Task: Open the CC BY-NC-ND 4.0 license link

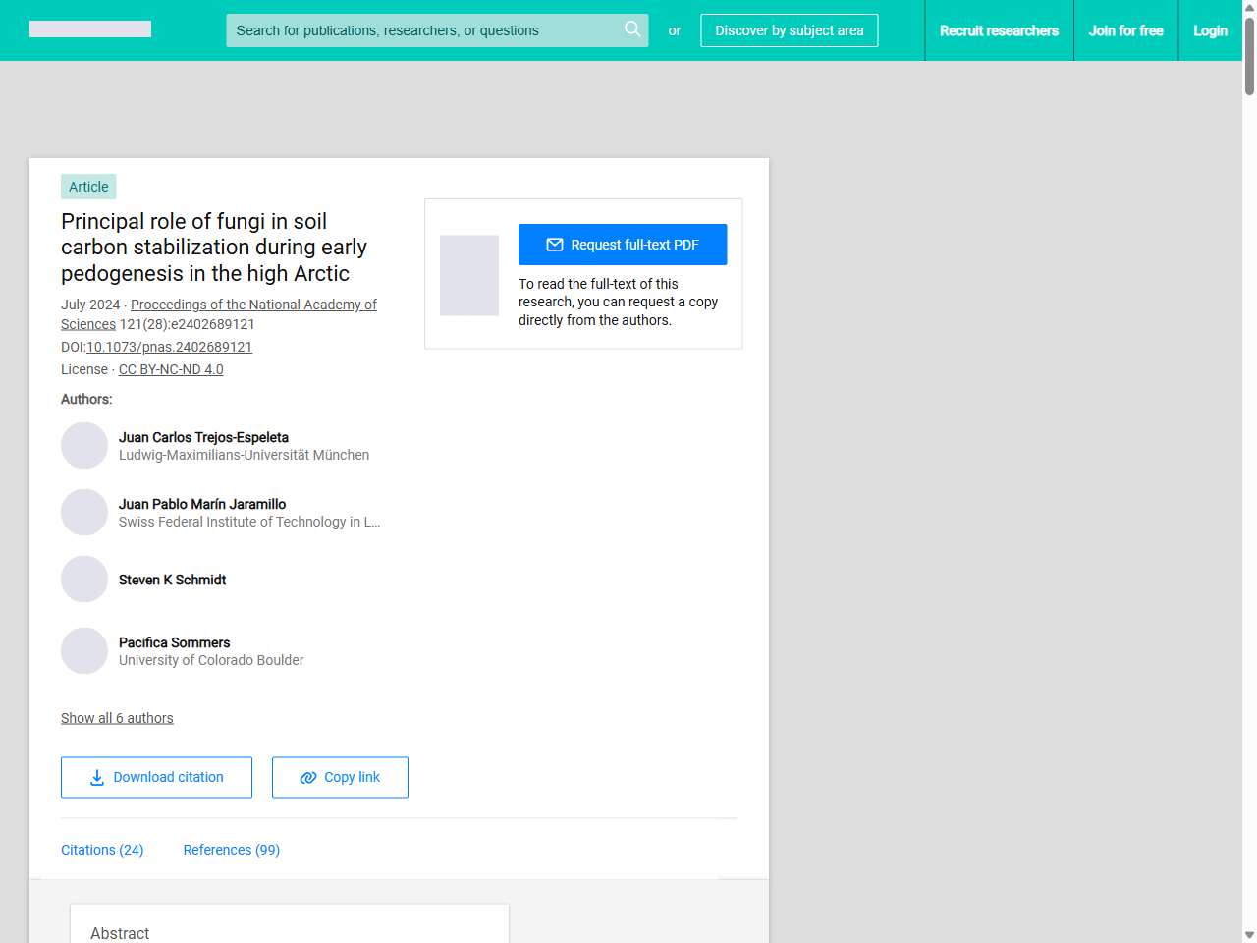Action: (x=171, y=369)
